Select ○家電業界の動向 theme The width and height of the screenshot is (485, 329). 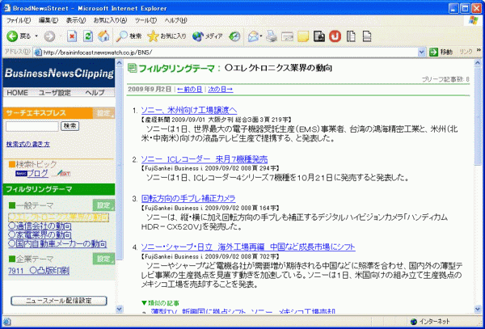(x=40, y=235)
